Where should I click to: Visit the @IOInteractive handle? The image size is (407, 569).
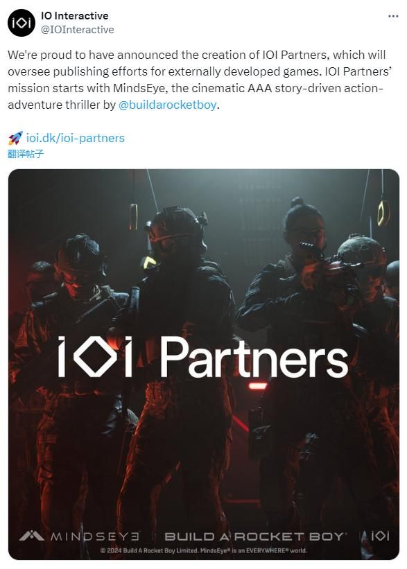pos(78,30)
